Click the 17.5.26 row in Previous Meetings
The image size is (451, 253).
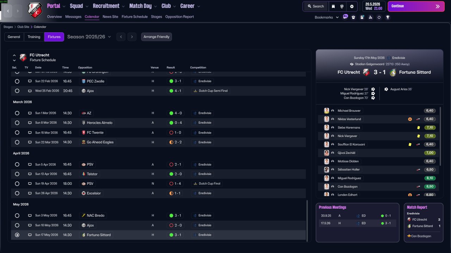point(357,223)
